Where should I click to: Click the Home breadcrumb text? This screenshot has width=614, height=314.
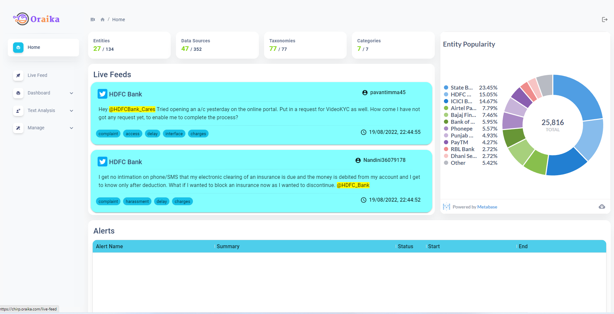click(x=118, y=20)
